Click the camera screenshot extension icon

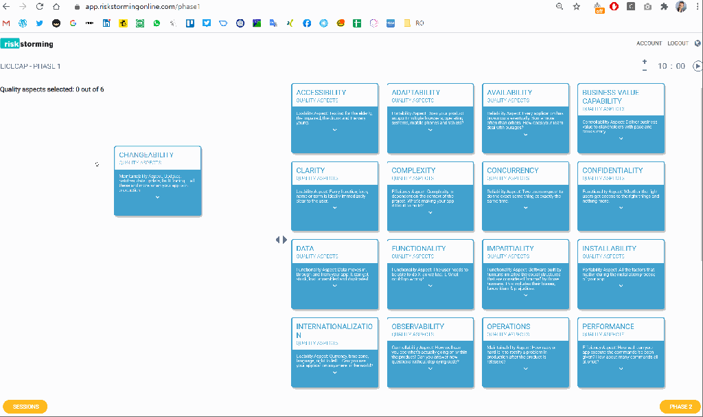point(647,6)
